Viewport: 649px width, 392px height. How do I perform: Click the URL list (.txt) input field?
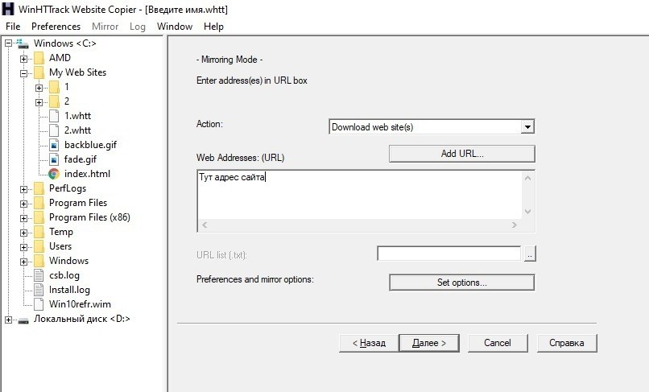(449, 254)
